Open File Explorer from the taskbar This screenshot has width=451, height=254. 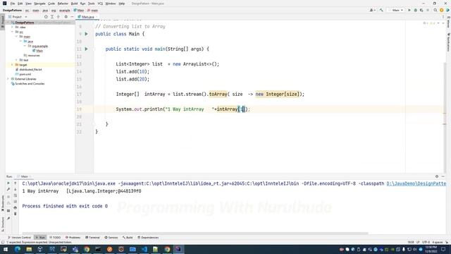29,249
